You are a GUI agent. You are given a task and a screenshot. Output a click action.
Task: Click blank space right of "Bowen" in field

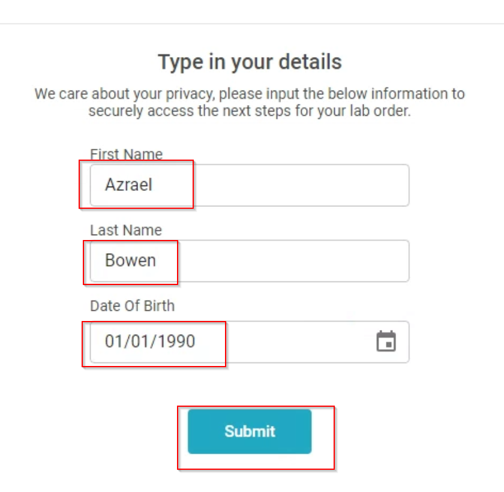[281, 261]
